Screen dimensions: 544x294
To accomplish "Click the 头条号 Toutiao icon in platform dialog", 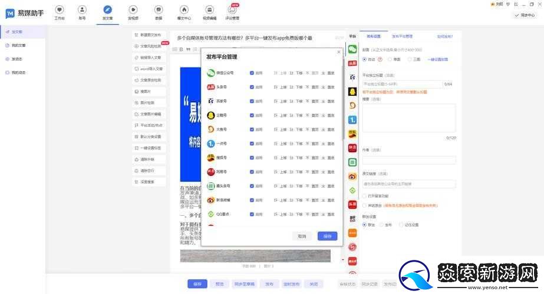I will tap(211, 87).
